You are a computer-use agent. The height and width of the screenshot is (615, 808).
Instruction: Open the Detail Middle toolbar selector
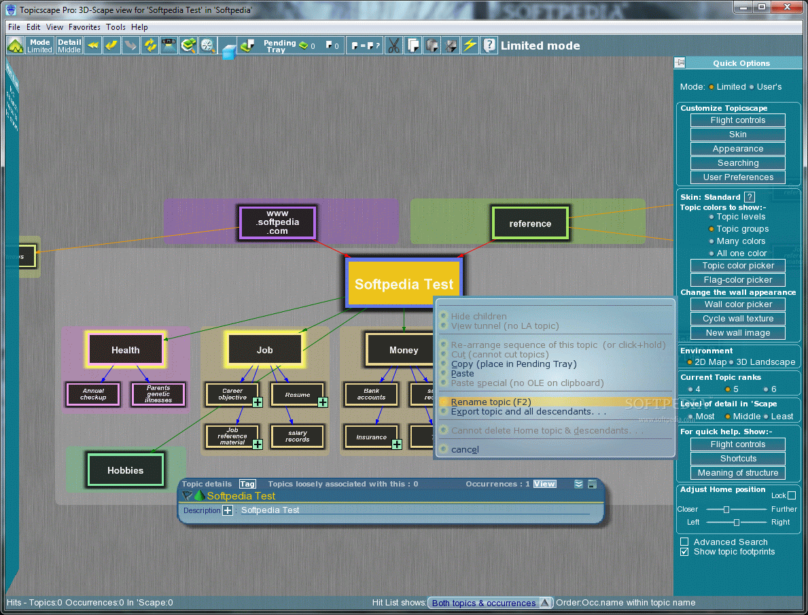(69, 46)
